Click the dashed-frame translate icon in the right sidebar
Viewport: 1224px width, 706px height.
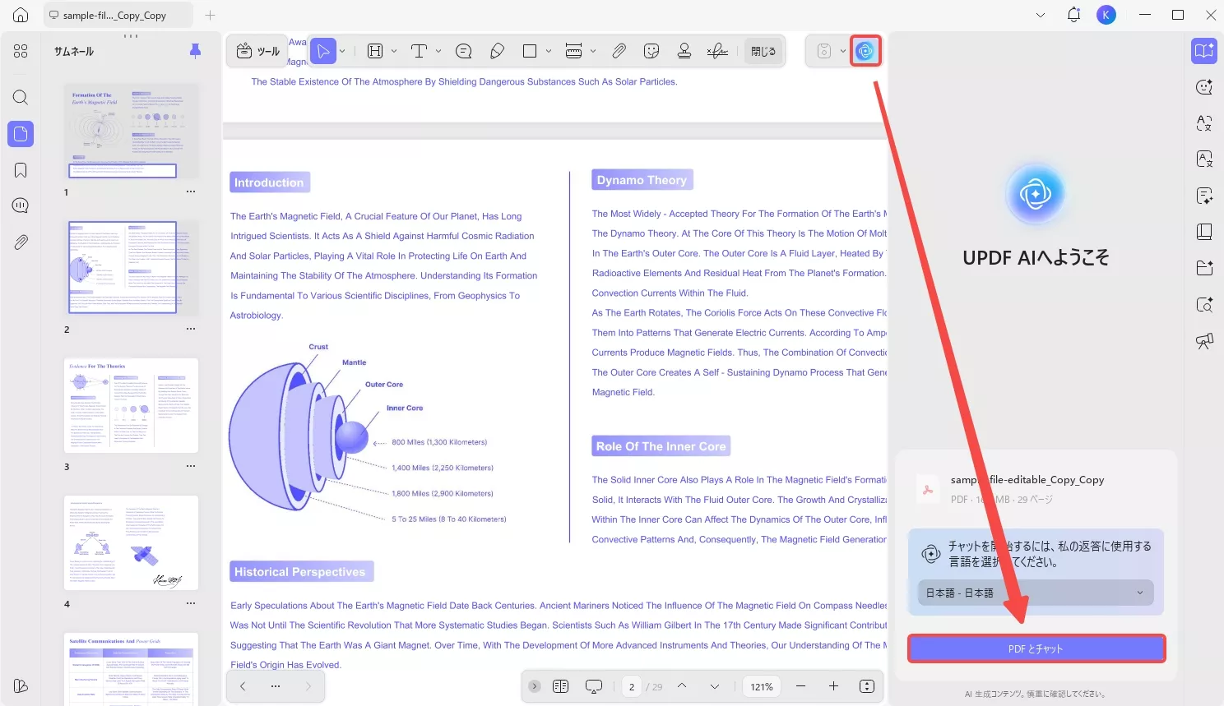(x=1204, y=123)
